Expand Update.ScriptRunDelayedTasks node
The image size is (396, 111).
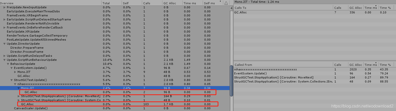5,56
